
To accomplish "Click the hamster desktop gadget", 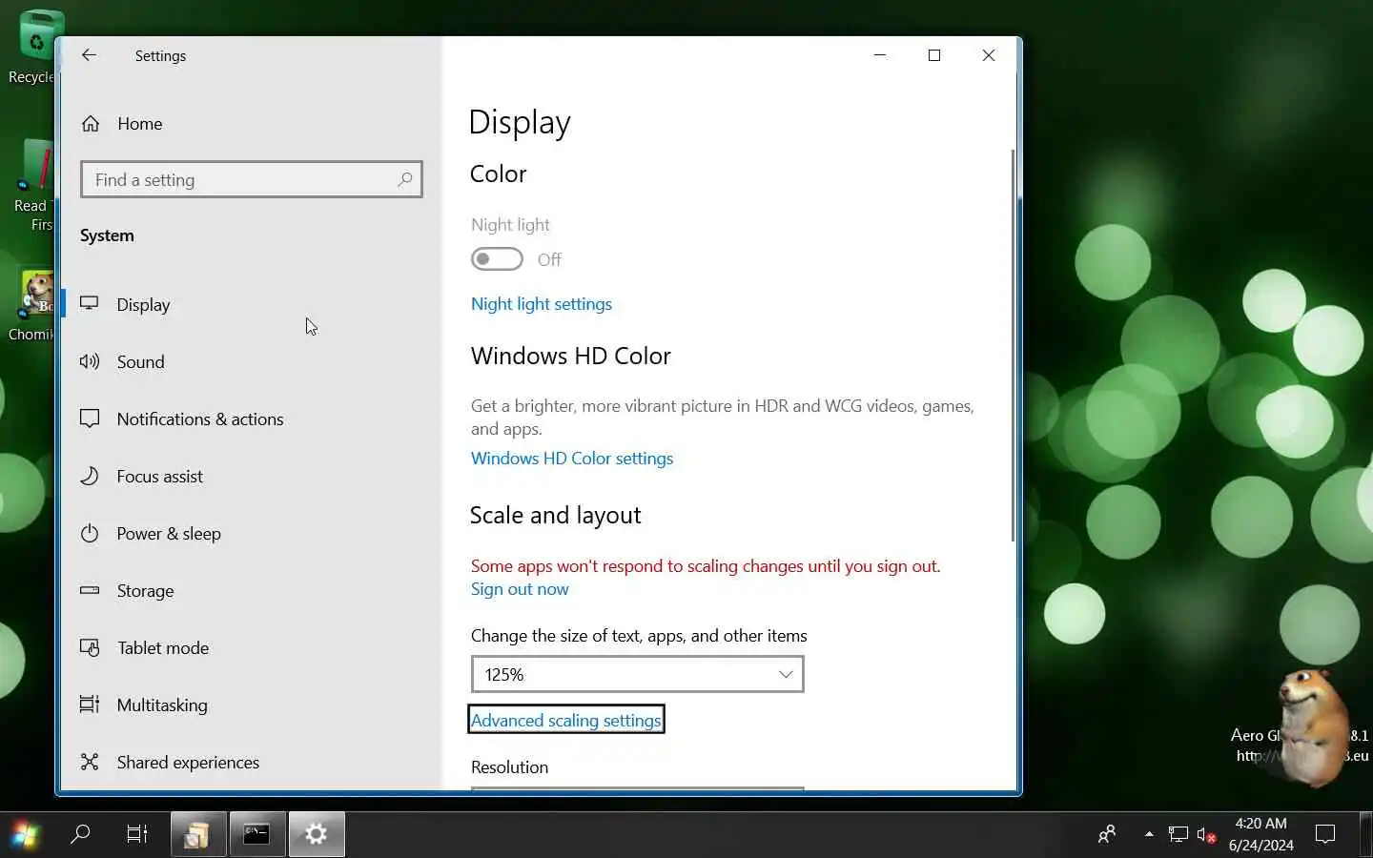I will point(1313,726).
